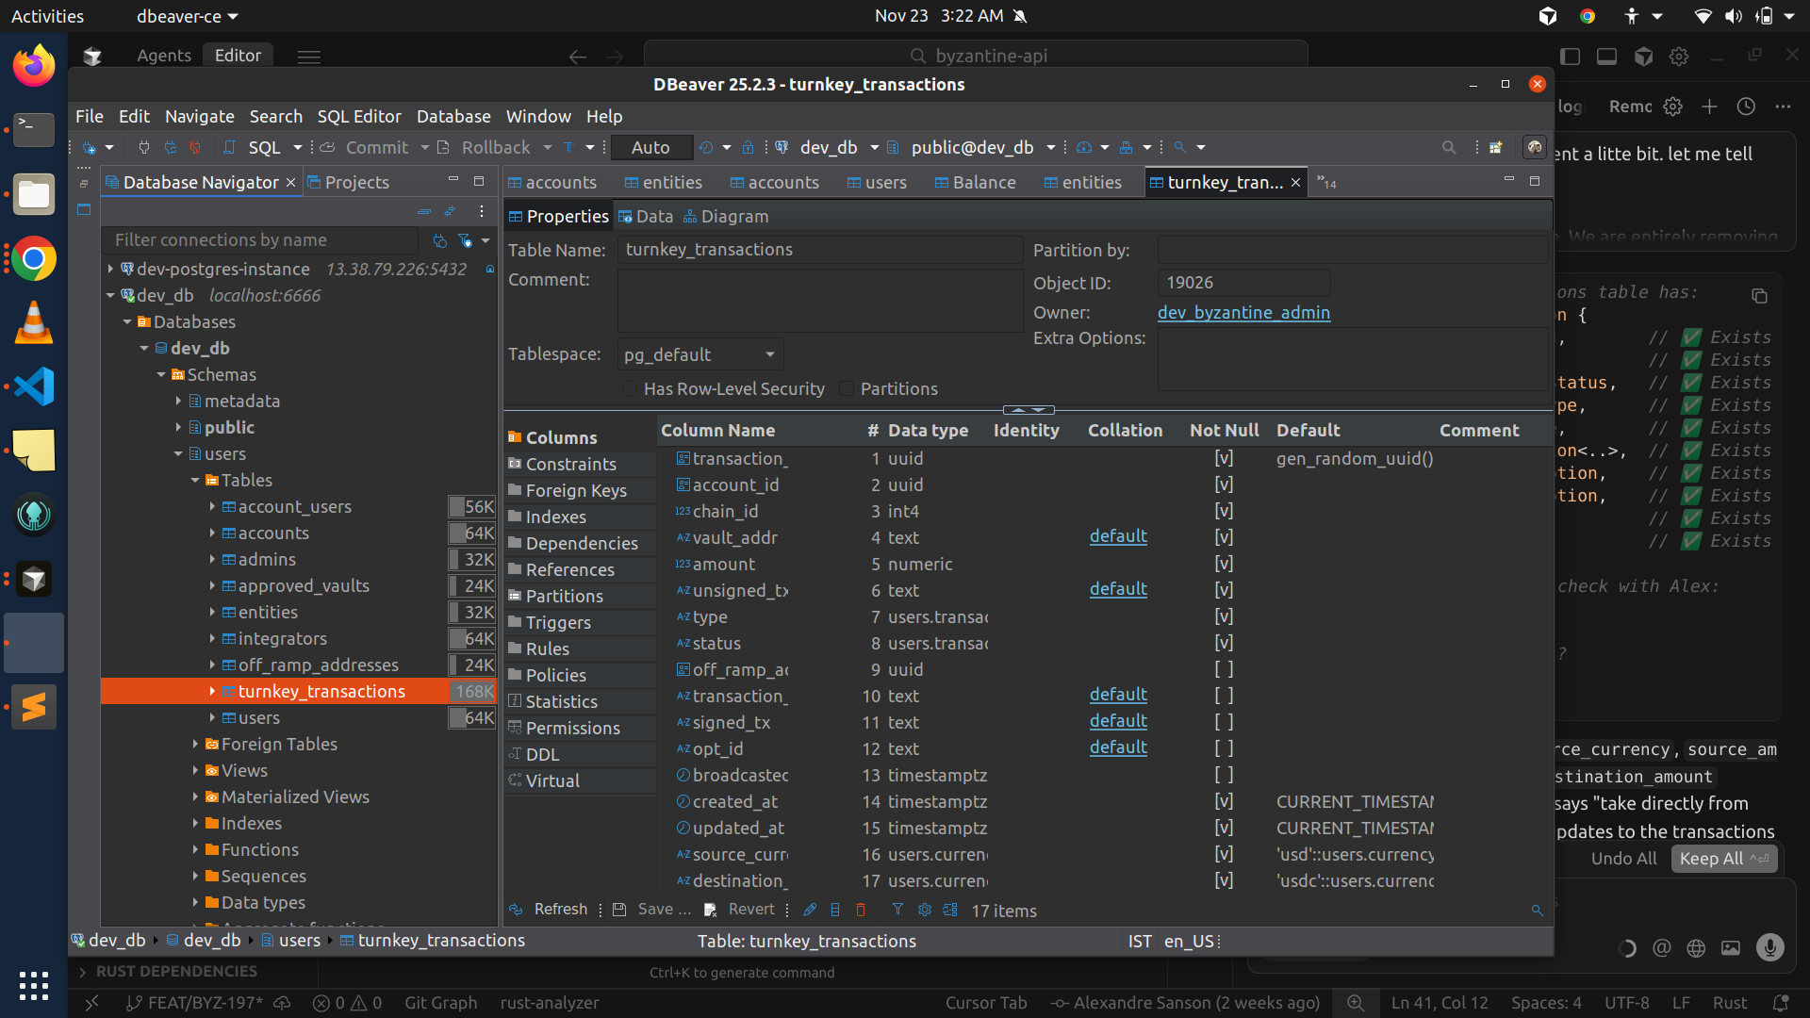1810x1018 pixels.
Task: Click the search icon in the main toolbar
Action: 1449,147
